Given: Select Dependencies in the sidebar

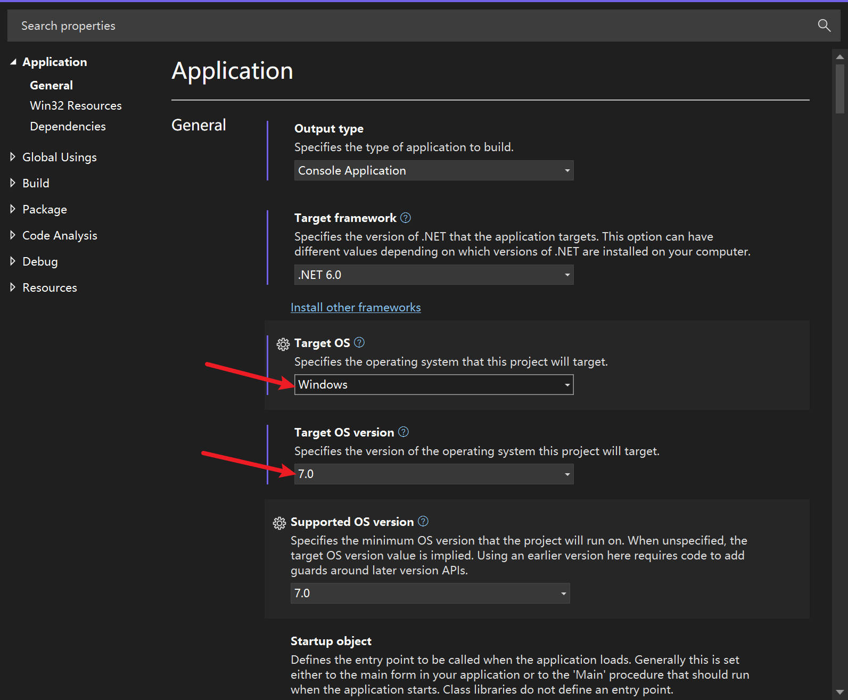Looking at the screenshot, I should pyautogui.click(x=68, y=126).
